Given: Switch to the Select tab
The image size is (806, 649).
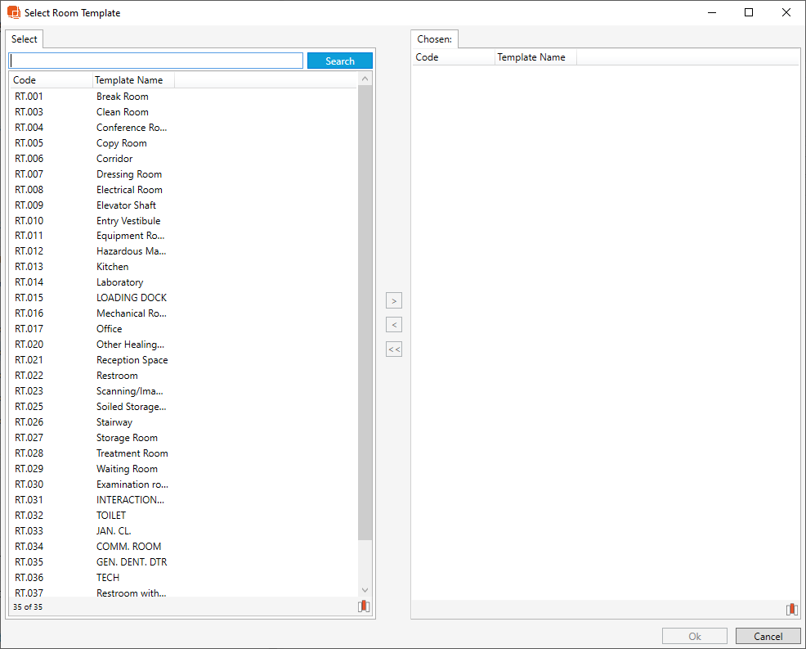Looking at the screenshot, I should 25,39.
